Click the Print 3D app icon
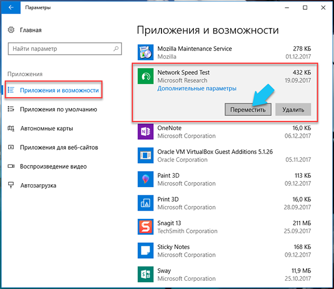Screen dimensions: 334x289 pos(146,203)
